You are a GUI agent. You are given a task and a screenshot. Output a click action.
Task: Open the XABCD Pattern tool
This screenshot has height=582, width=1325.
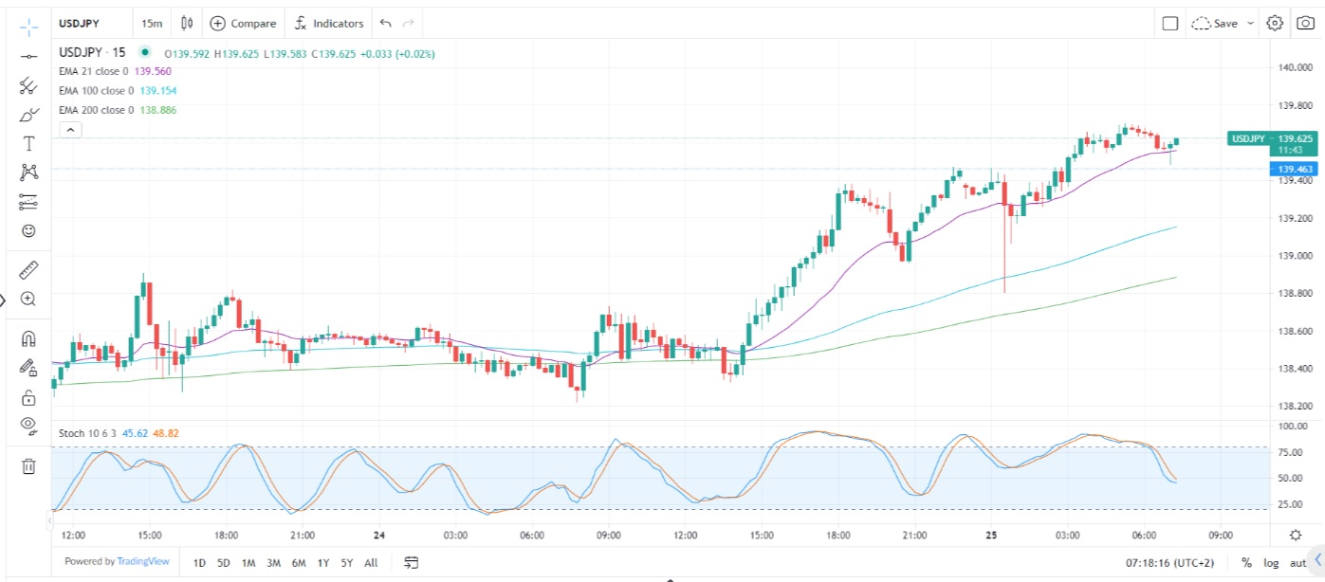point(28,173)
